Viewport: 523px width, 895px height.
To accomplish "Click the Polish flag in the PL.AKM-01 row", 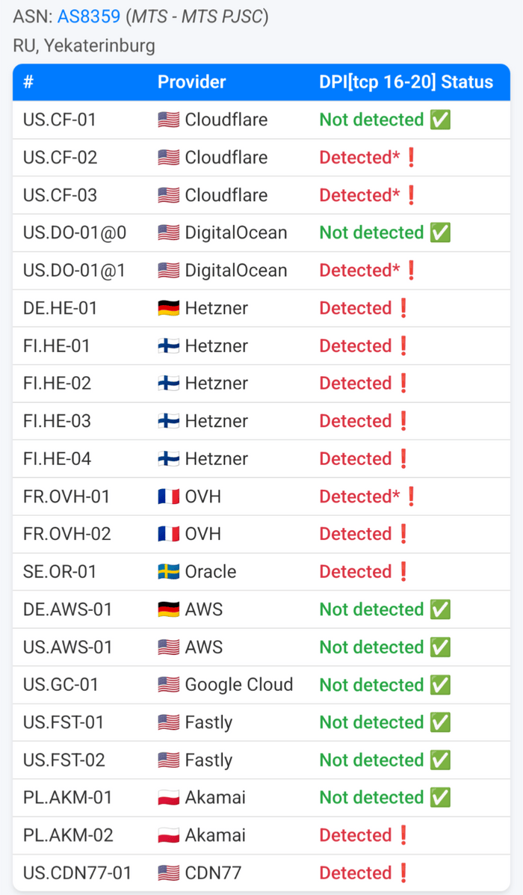I will tap(168, 798).
